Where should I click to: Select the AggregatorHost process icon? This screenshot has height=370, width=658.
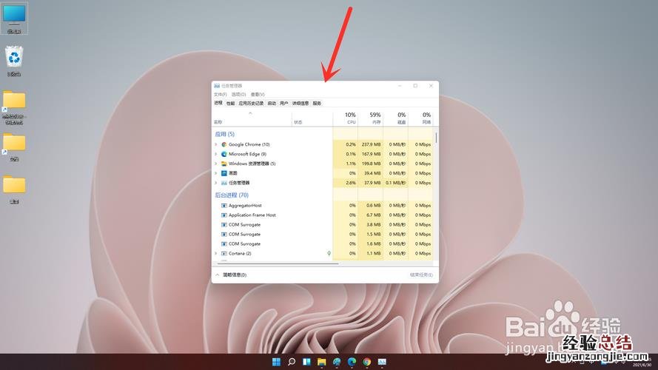click(224, 206)
